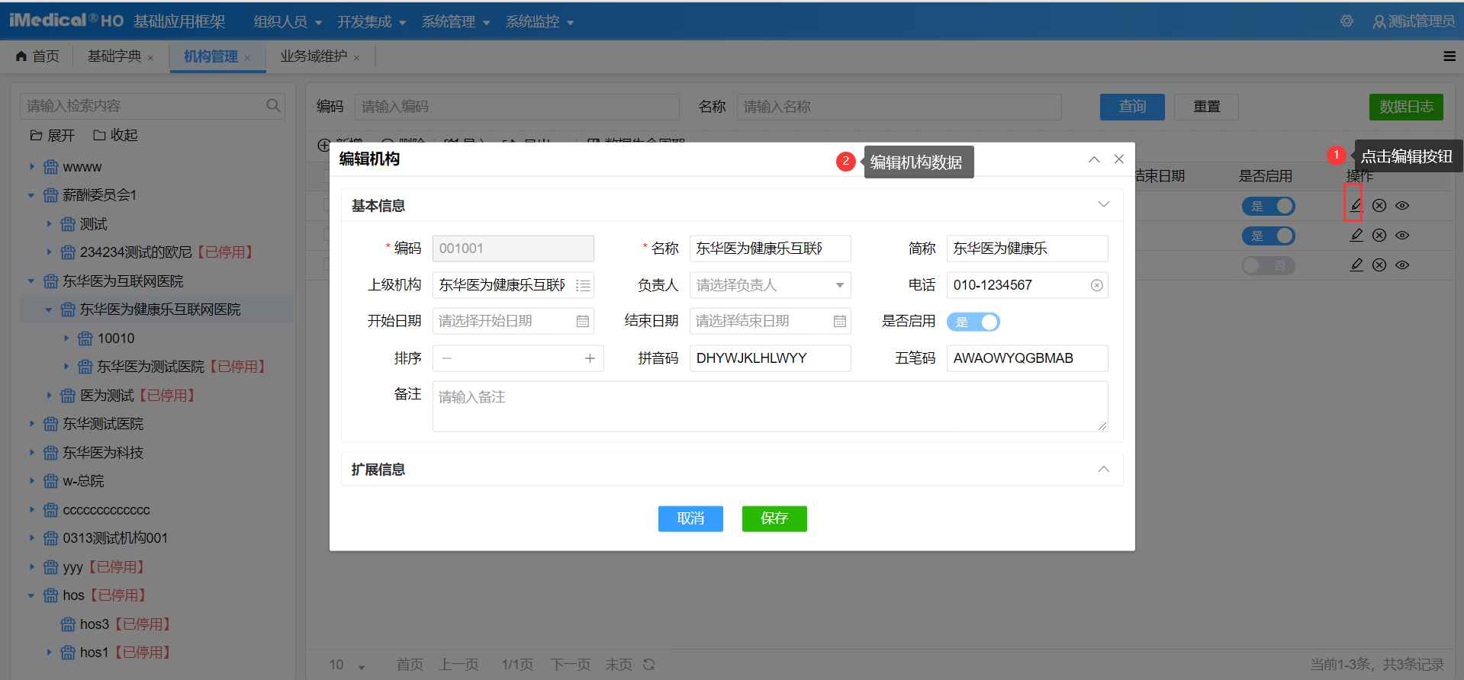Open the 负责人 dropdown
This screenshot has width=1464, height=680.
[x=770, y=285]
